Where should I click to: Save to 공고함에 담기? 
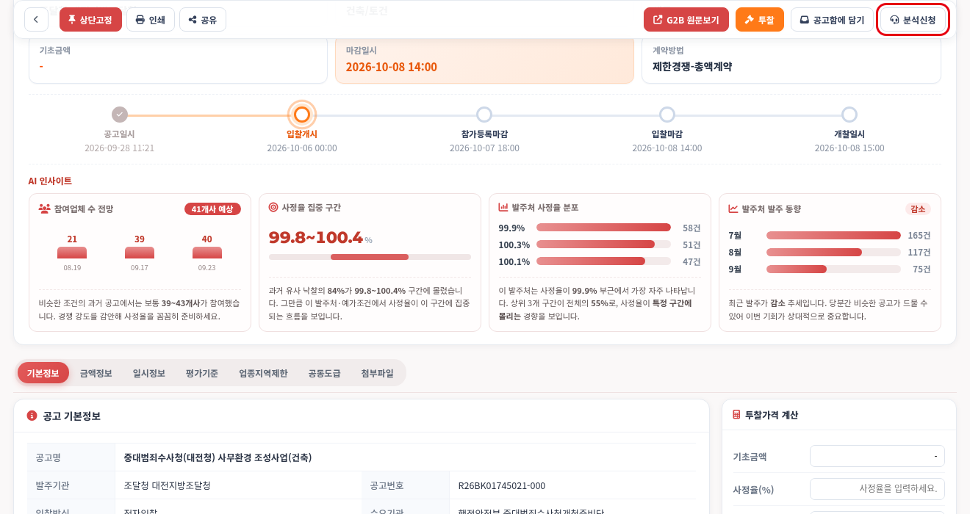click(833, 20)
